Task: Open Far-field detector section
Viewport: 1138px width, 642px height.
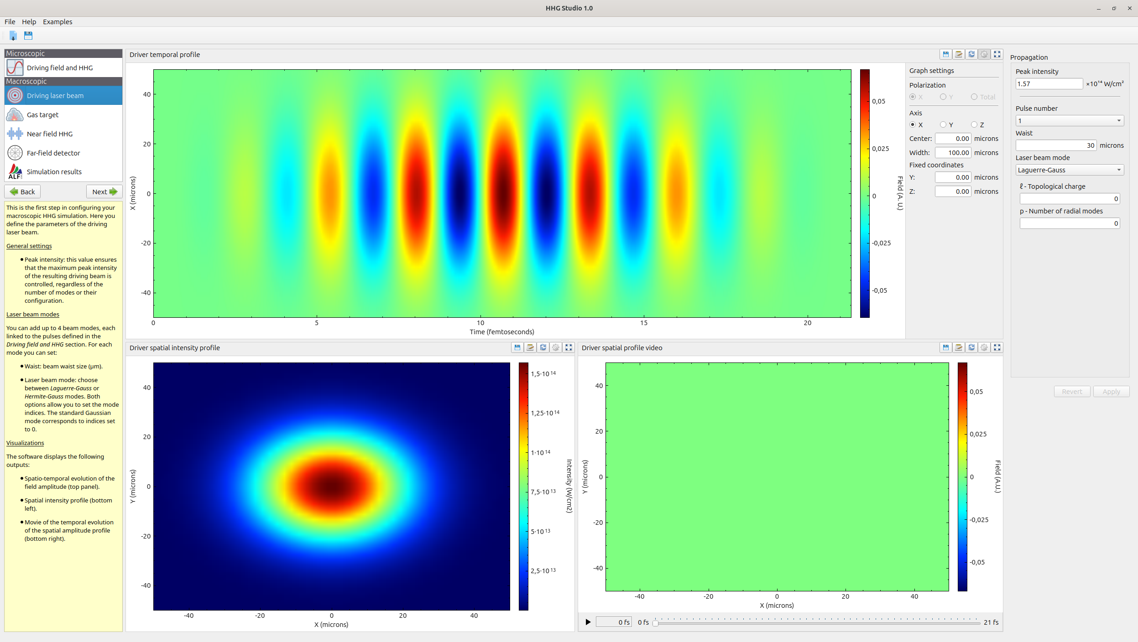Action: 53,153
